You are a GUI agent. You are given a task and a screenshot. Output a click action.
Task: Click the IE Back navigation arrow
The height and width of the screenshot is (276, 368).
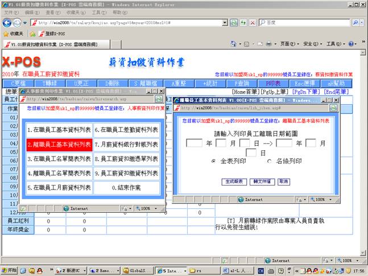(x=7, y=23)
